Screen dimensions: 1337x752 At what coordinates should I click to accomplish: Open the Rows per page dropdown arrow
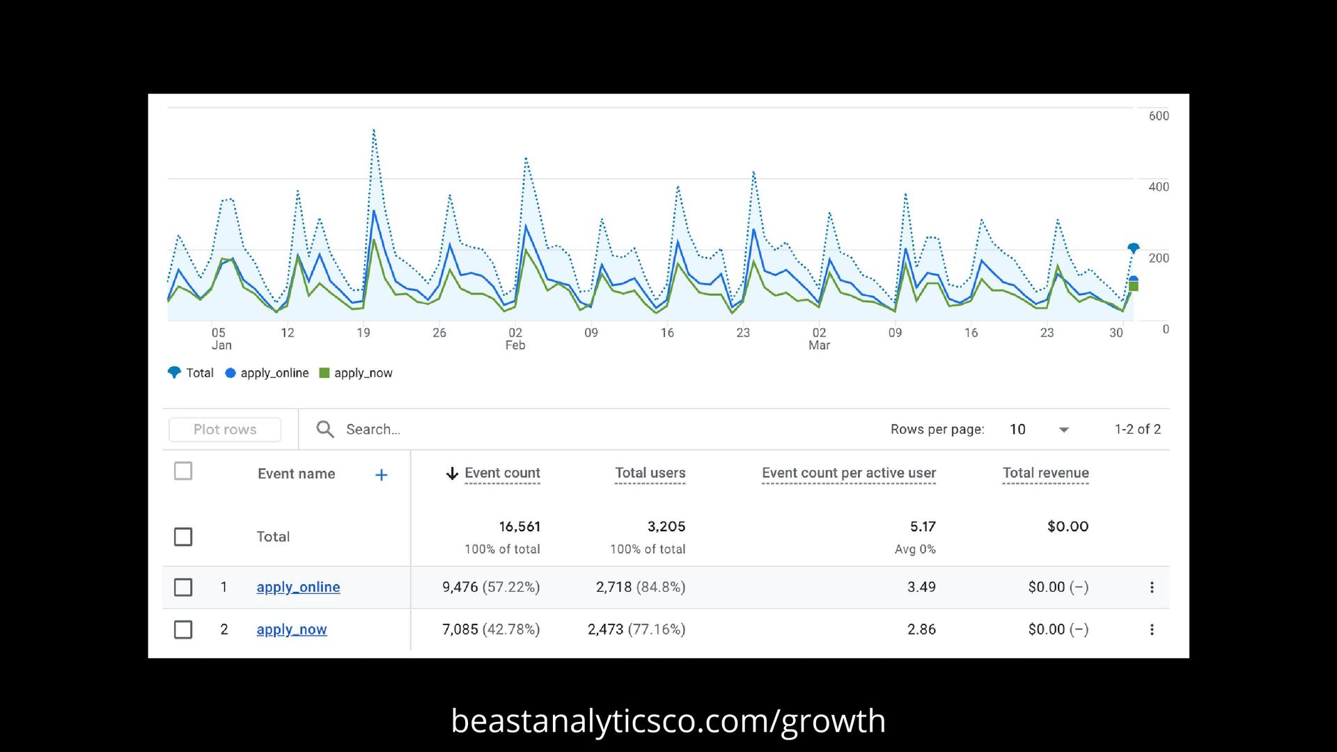(x=1063, y=430)
